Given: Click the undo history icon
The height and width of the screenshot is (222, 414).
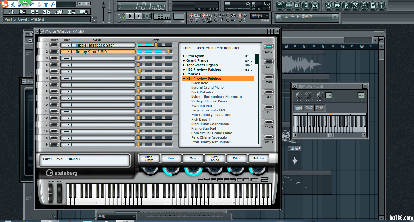Looking at the screenshot, I should tap(329, 5).
